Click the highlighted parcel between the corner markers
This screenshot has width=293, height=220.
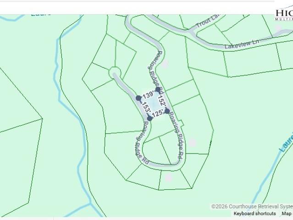153,104
